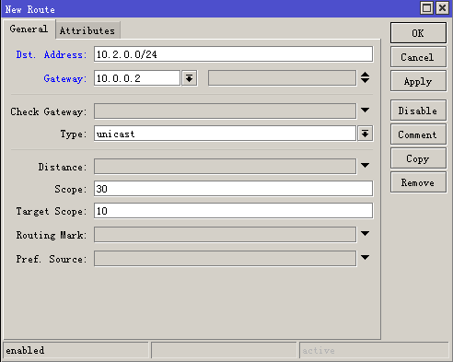Select the General tab
The image size is (453, 362).
[x=29, y=29]
